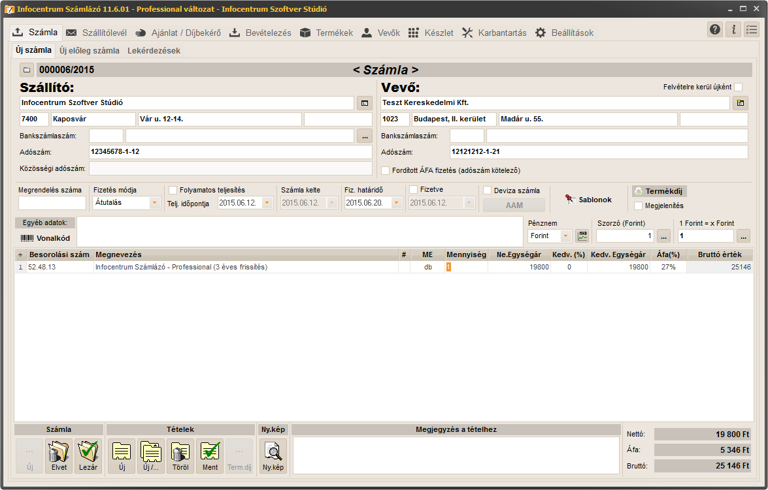Viewport: 768px width, 490px height.
Task: Click into Megrendelés száma field
Action: pyautogui.click(x=52, y=202)
